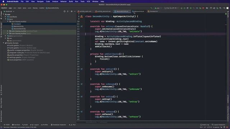Toggle the Project side tool window

[1, 15]
